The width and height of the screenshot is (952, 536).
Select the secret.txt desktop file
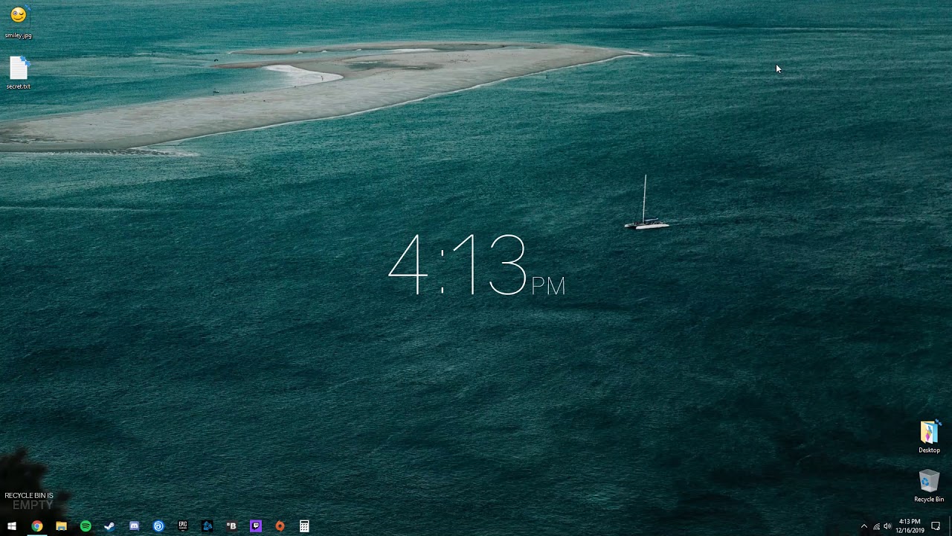[19, 73]
